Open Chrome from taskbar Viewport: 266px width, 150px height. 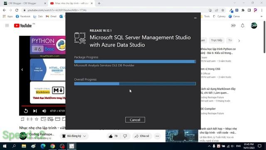pos(52,146)
